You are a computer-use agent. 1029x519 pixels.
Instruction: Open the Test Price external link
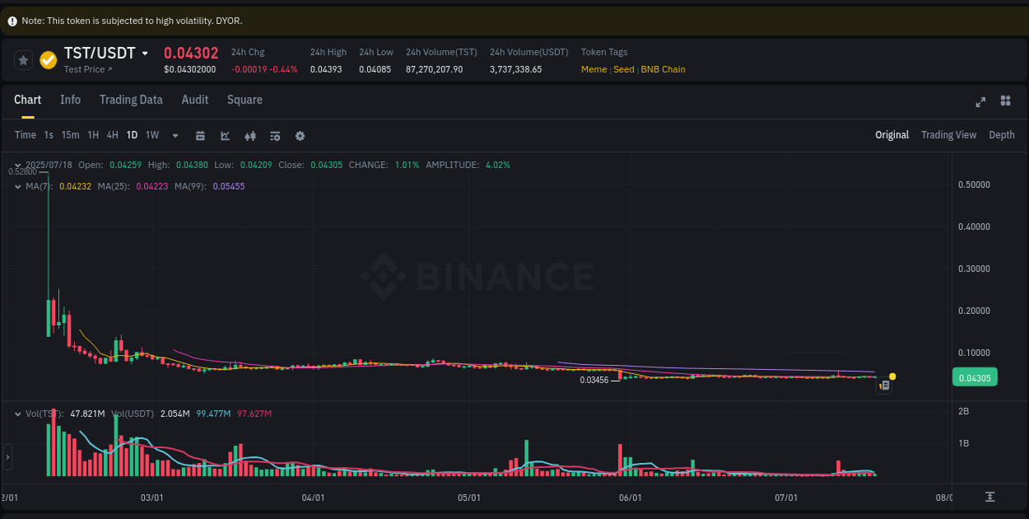tap(88, 69)
